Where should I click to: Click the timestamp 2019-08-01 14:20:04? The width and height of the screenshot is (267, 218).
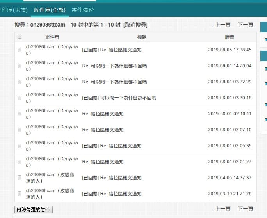pyautogui.click(x=230, y=66)
